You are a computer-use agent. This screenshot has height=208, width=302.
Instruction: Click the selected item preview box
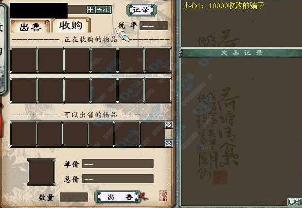click(41, 172)
